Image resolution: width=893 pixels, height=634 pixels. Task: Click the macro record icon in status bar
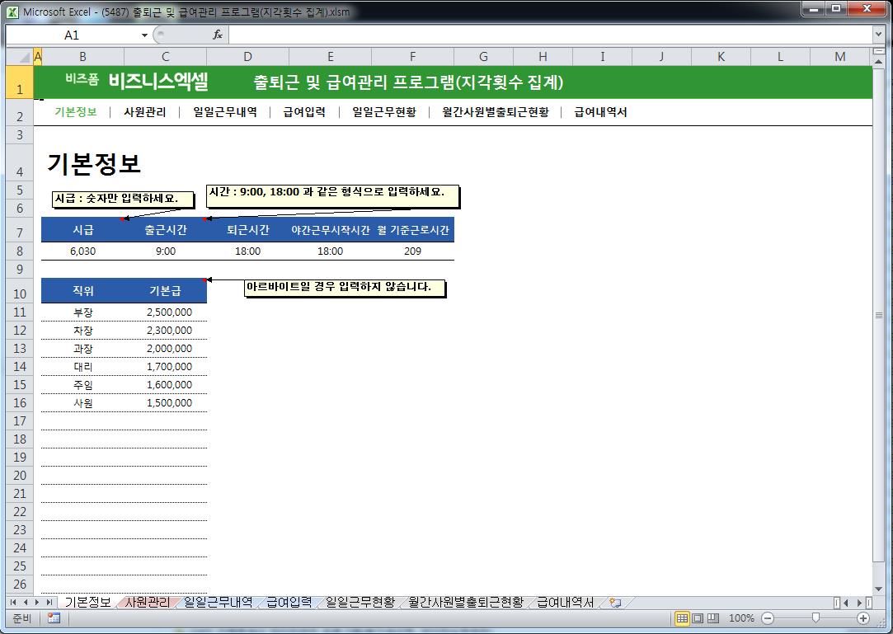pyautogui.click(x=54, y=618)
